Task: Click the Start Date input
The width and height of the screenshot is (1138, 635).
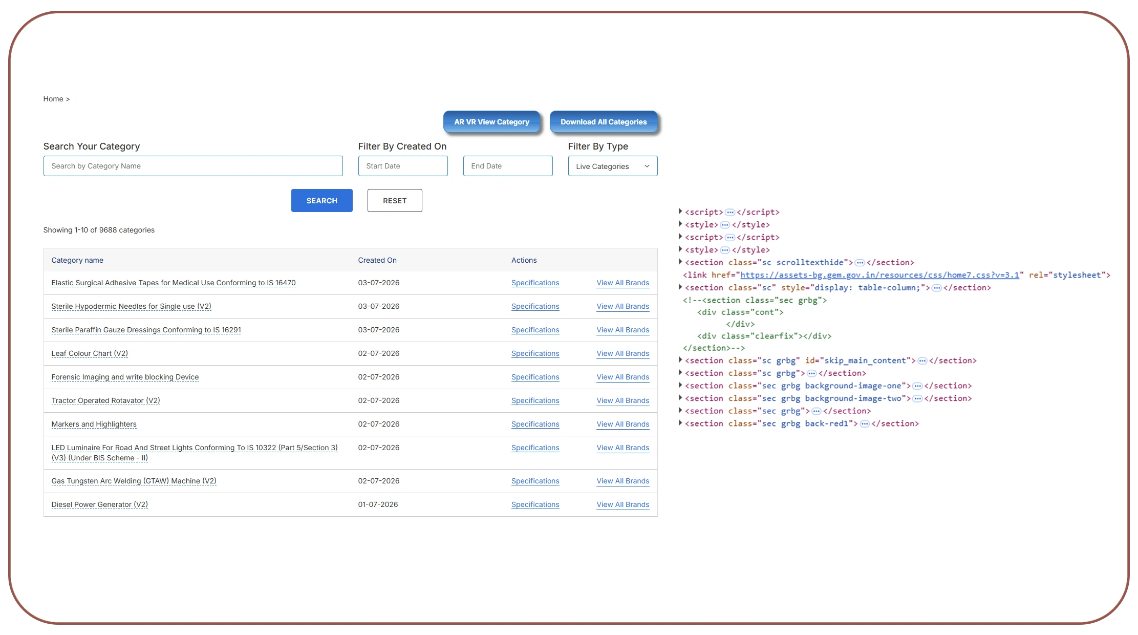Action: pyautogui.click(x=403, y=166)
